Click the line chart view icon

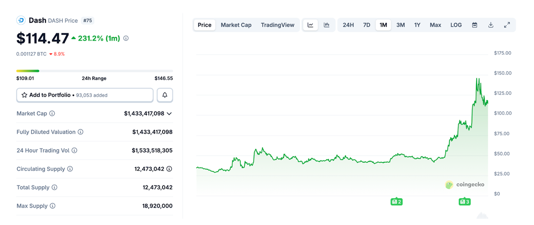pyautogui.click(x=310, y=25)
